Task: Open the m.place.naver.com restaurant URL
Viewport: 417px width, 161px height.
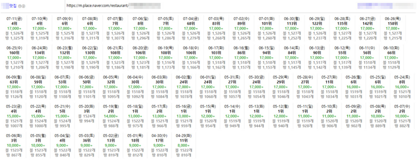Action: click(114, 5)
